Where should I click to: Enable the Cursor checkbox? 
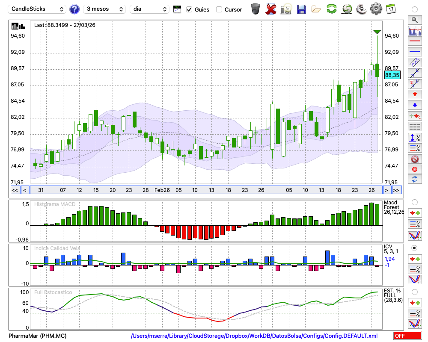point(219,9)
